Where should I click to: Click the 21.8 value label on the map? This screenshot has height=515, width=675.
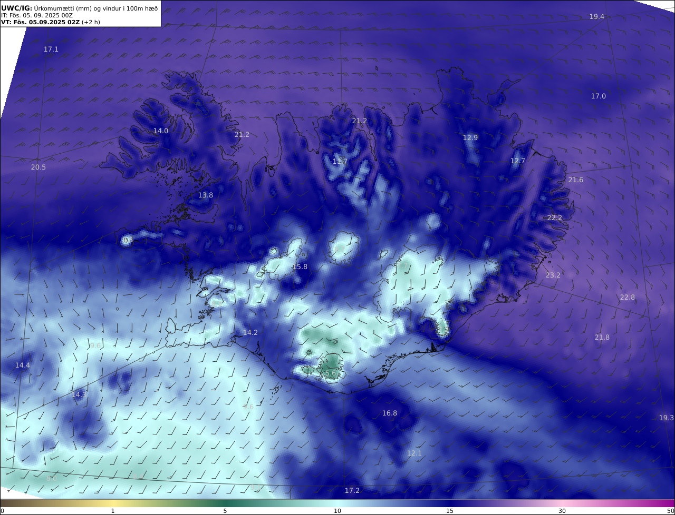point(602,338)
